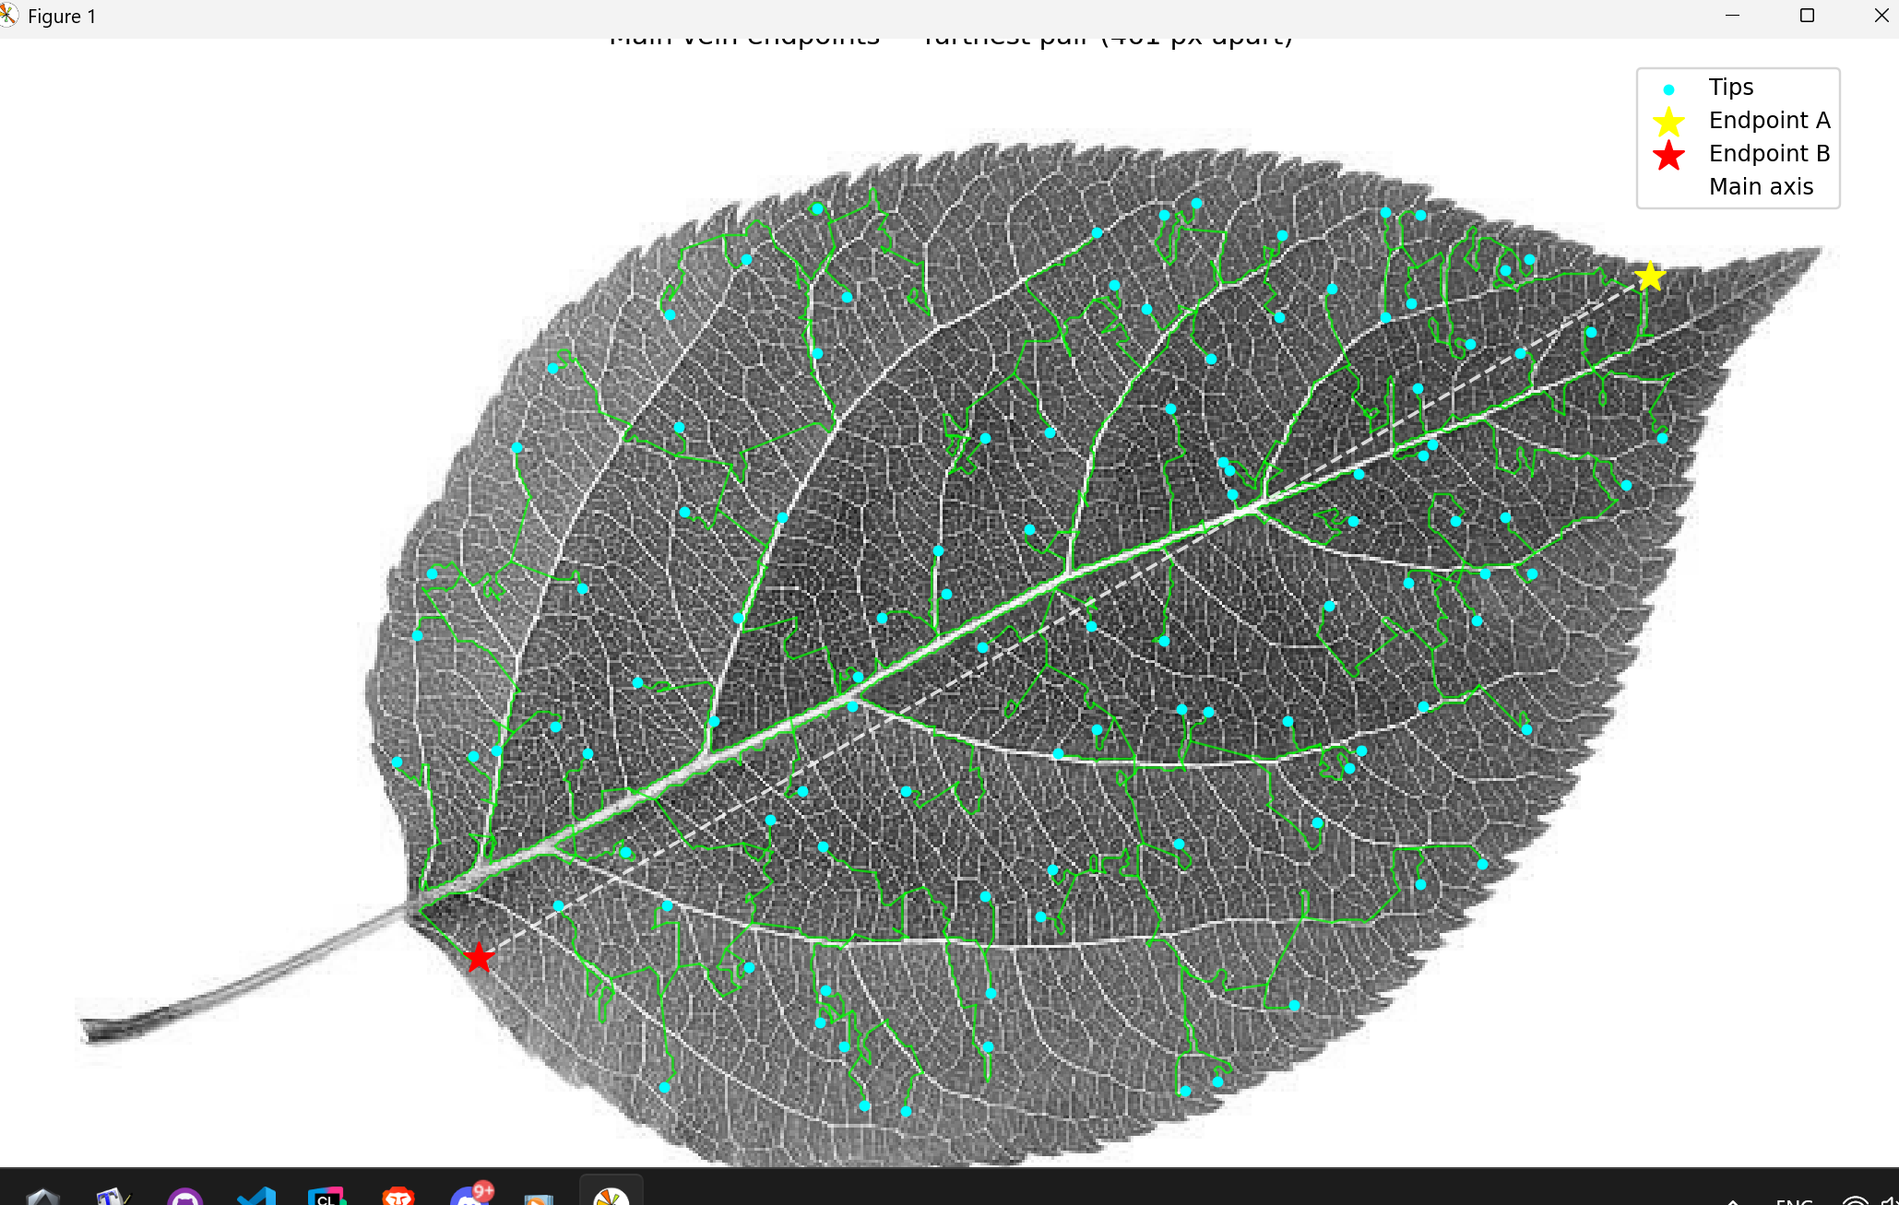The image size is (1899, 1205).
Task: Open Discord with the 9+ notification badge
Action: tap(470, 1196)
